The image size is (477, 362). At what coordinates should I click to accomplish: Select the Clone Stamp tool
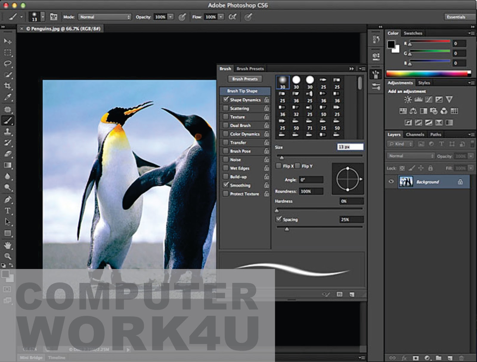(8, 132)
